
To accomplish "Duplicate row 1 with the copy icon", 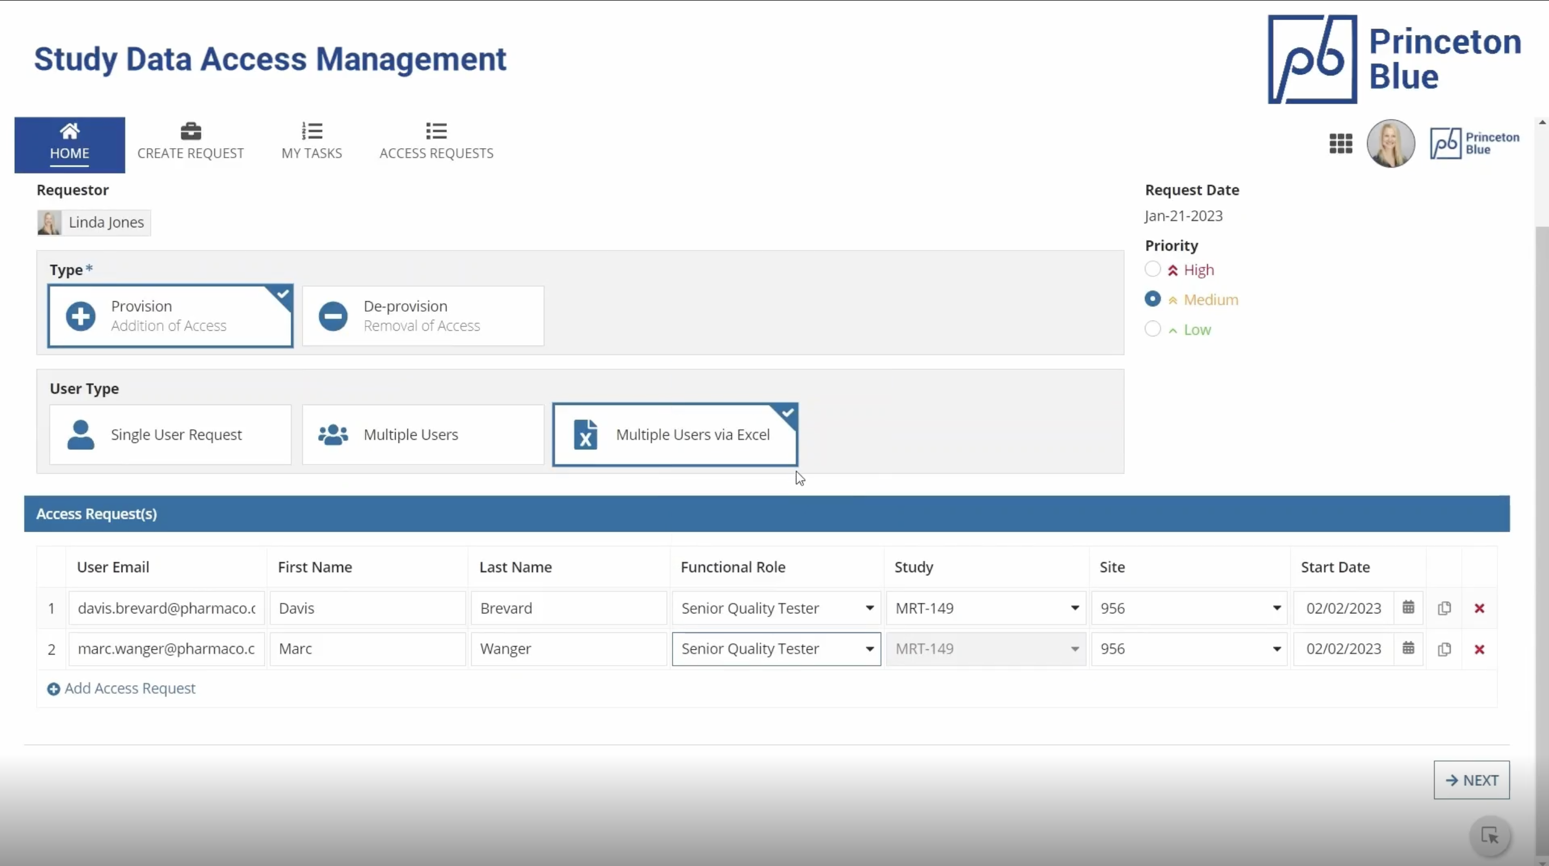I will pos(1445,608).
